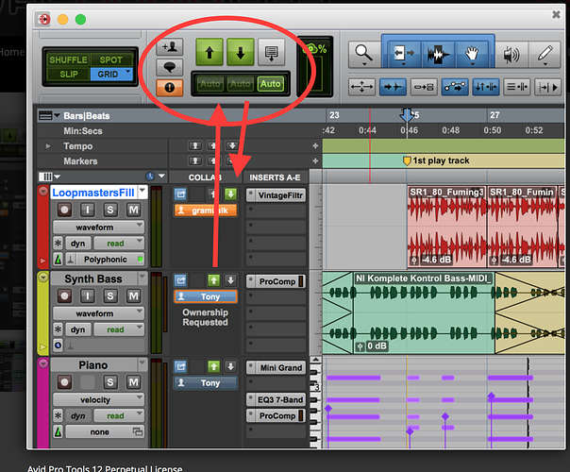Solo the LoopmastersFill track

click(110, 210)
